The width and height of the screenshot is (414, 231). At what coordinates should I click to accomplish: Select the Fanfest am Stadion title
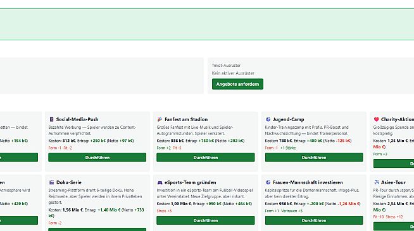(186, 119)
